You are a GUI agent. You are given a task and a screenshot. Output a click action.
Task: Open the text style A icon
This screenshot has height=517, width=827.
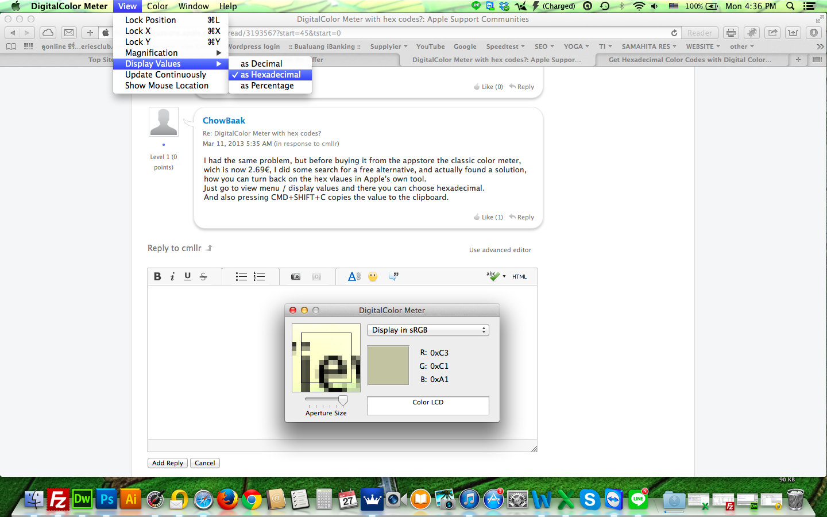coord(354,276)
